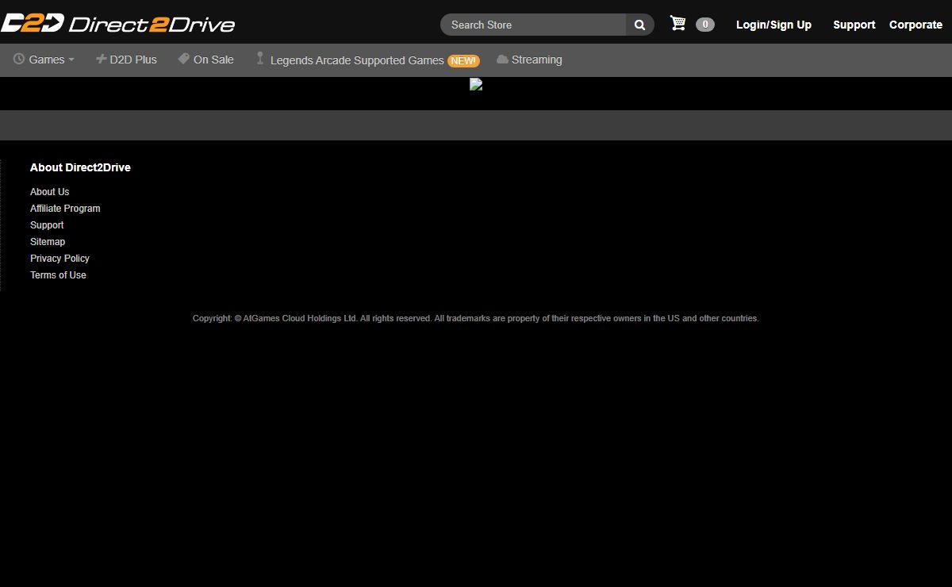Click the AtGames copyright notice text
The height and width of the screenshot is (587, 952).
click(x=476, y=318)
